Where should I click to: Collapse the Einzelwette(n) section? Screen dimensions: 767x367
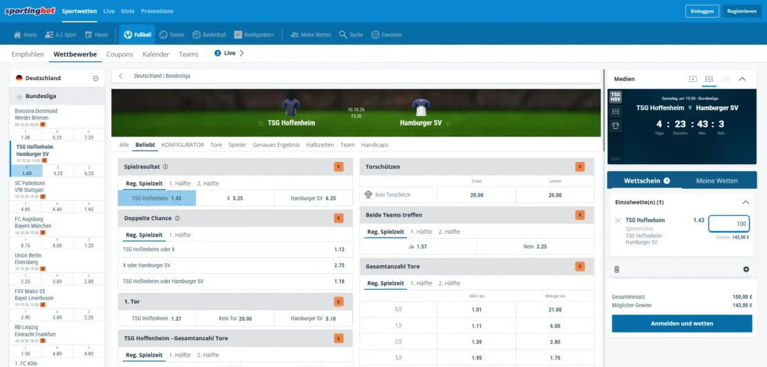coord(746,202)
